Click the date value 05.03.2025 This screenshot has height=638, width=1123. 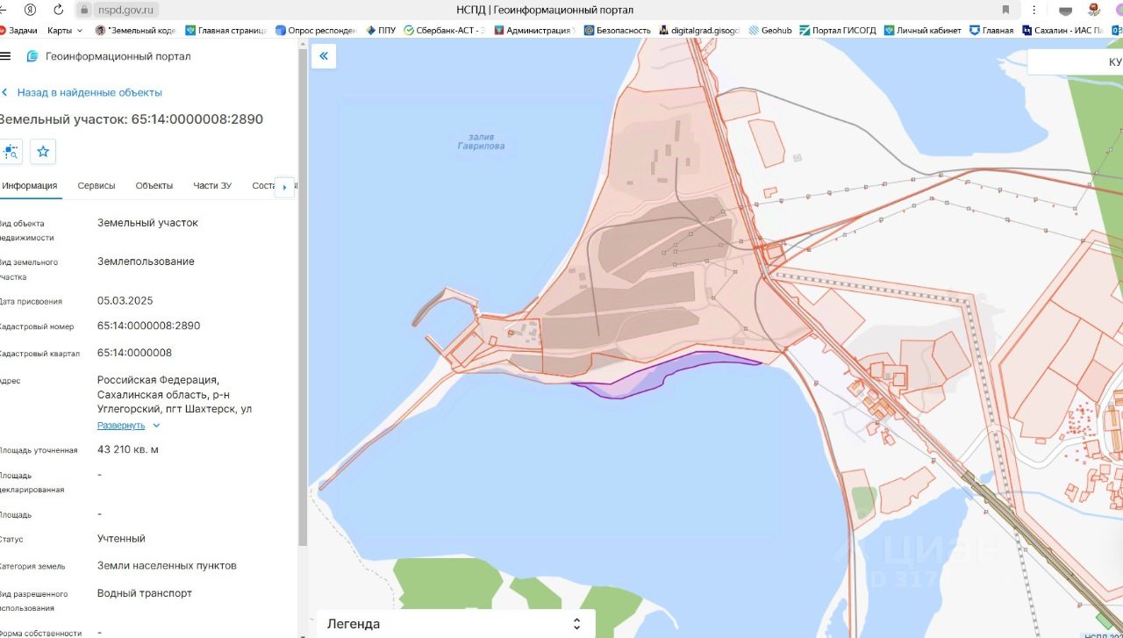(125, 300)
